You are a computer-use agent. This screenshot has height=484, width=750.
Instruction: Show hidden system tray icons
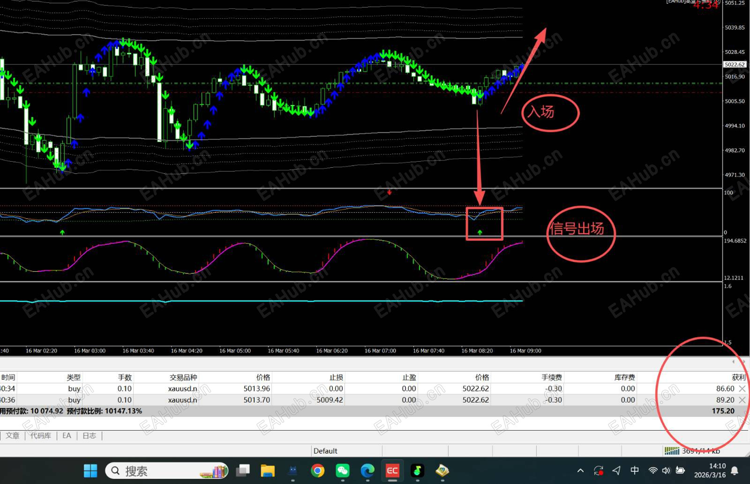581,471
